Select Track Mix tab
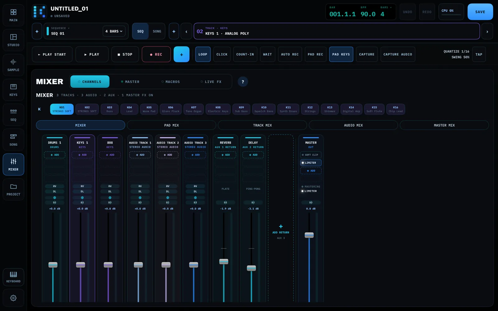Viewport: 498px width, 311px height. tap(262, 125)
